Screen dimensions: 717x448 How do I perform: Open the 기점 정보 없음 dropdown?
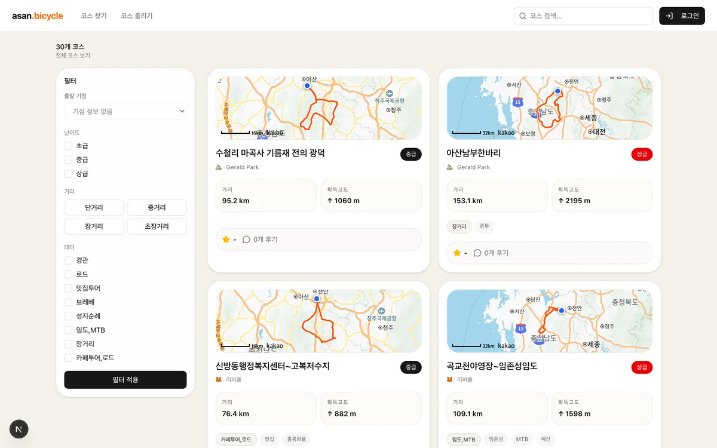point(125,111)
